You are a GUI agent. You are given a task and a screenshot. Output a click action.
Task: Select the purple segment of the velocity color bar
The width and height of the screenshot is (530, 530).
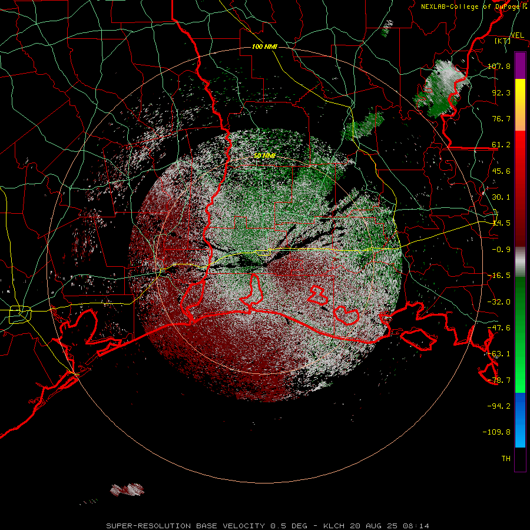520,65
